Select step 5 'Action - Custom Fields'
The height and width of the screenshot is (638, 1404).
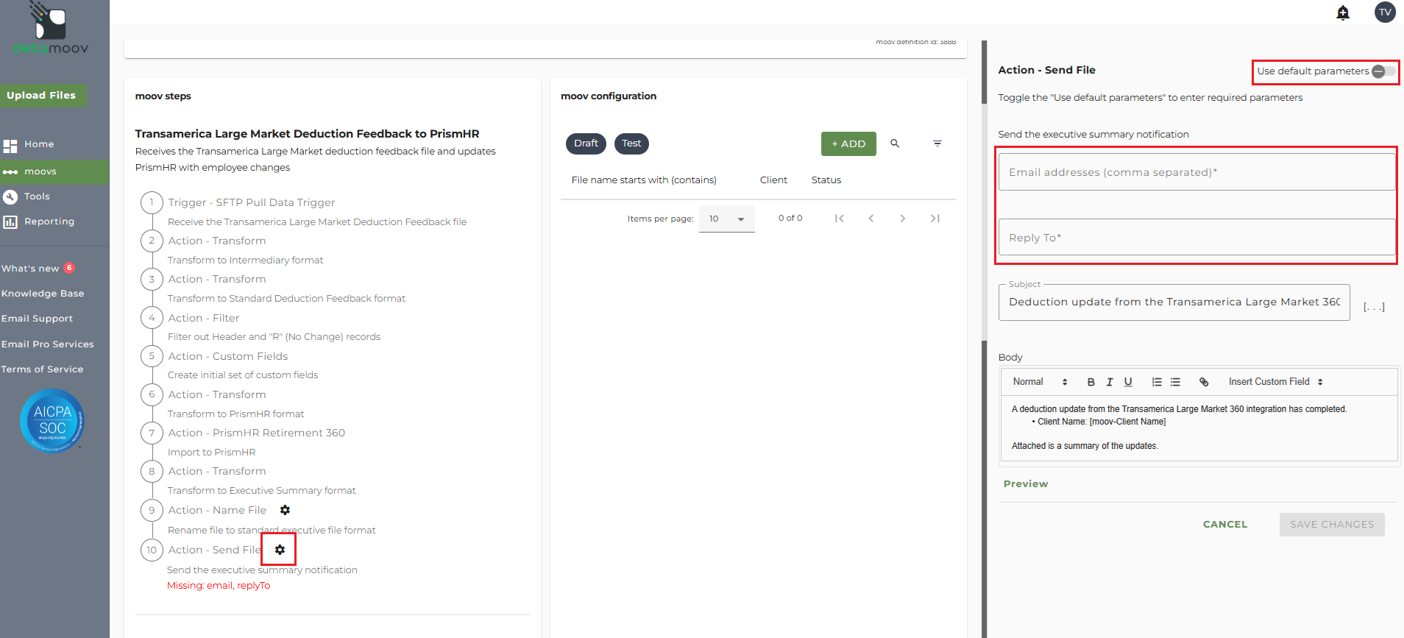coord(228,356)
